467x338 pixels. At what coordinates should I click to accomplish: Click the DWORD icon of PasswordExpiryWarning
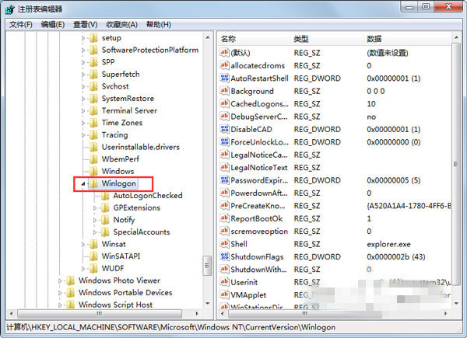[x=224, y=180]
